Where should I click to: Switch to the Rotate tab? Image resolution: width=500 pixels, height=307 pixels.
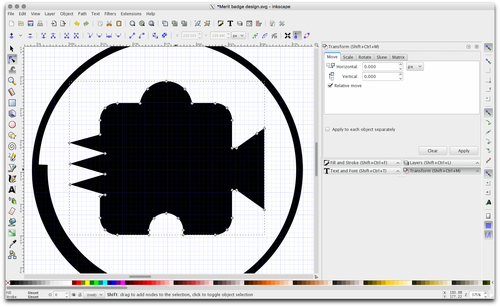[x=364, y=57]
